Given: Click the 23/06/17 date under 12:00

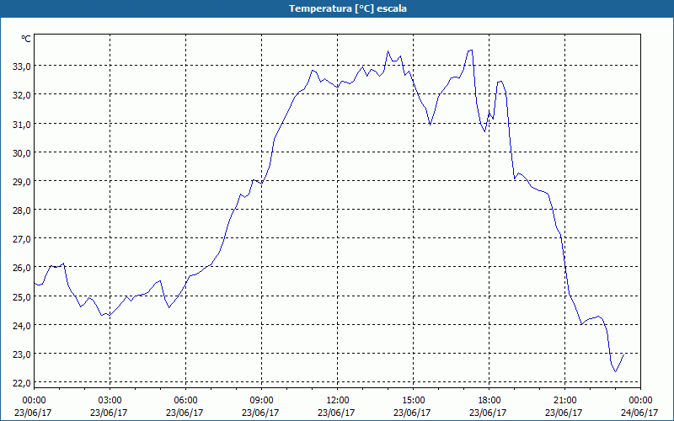Looking at the screenshot, I should [336, 413].
